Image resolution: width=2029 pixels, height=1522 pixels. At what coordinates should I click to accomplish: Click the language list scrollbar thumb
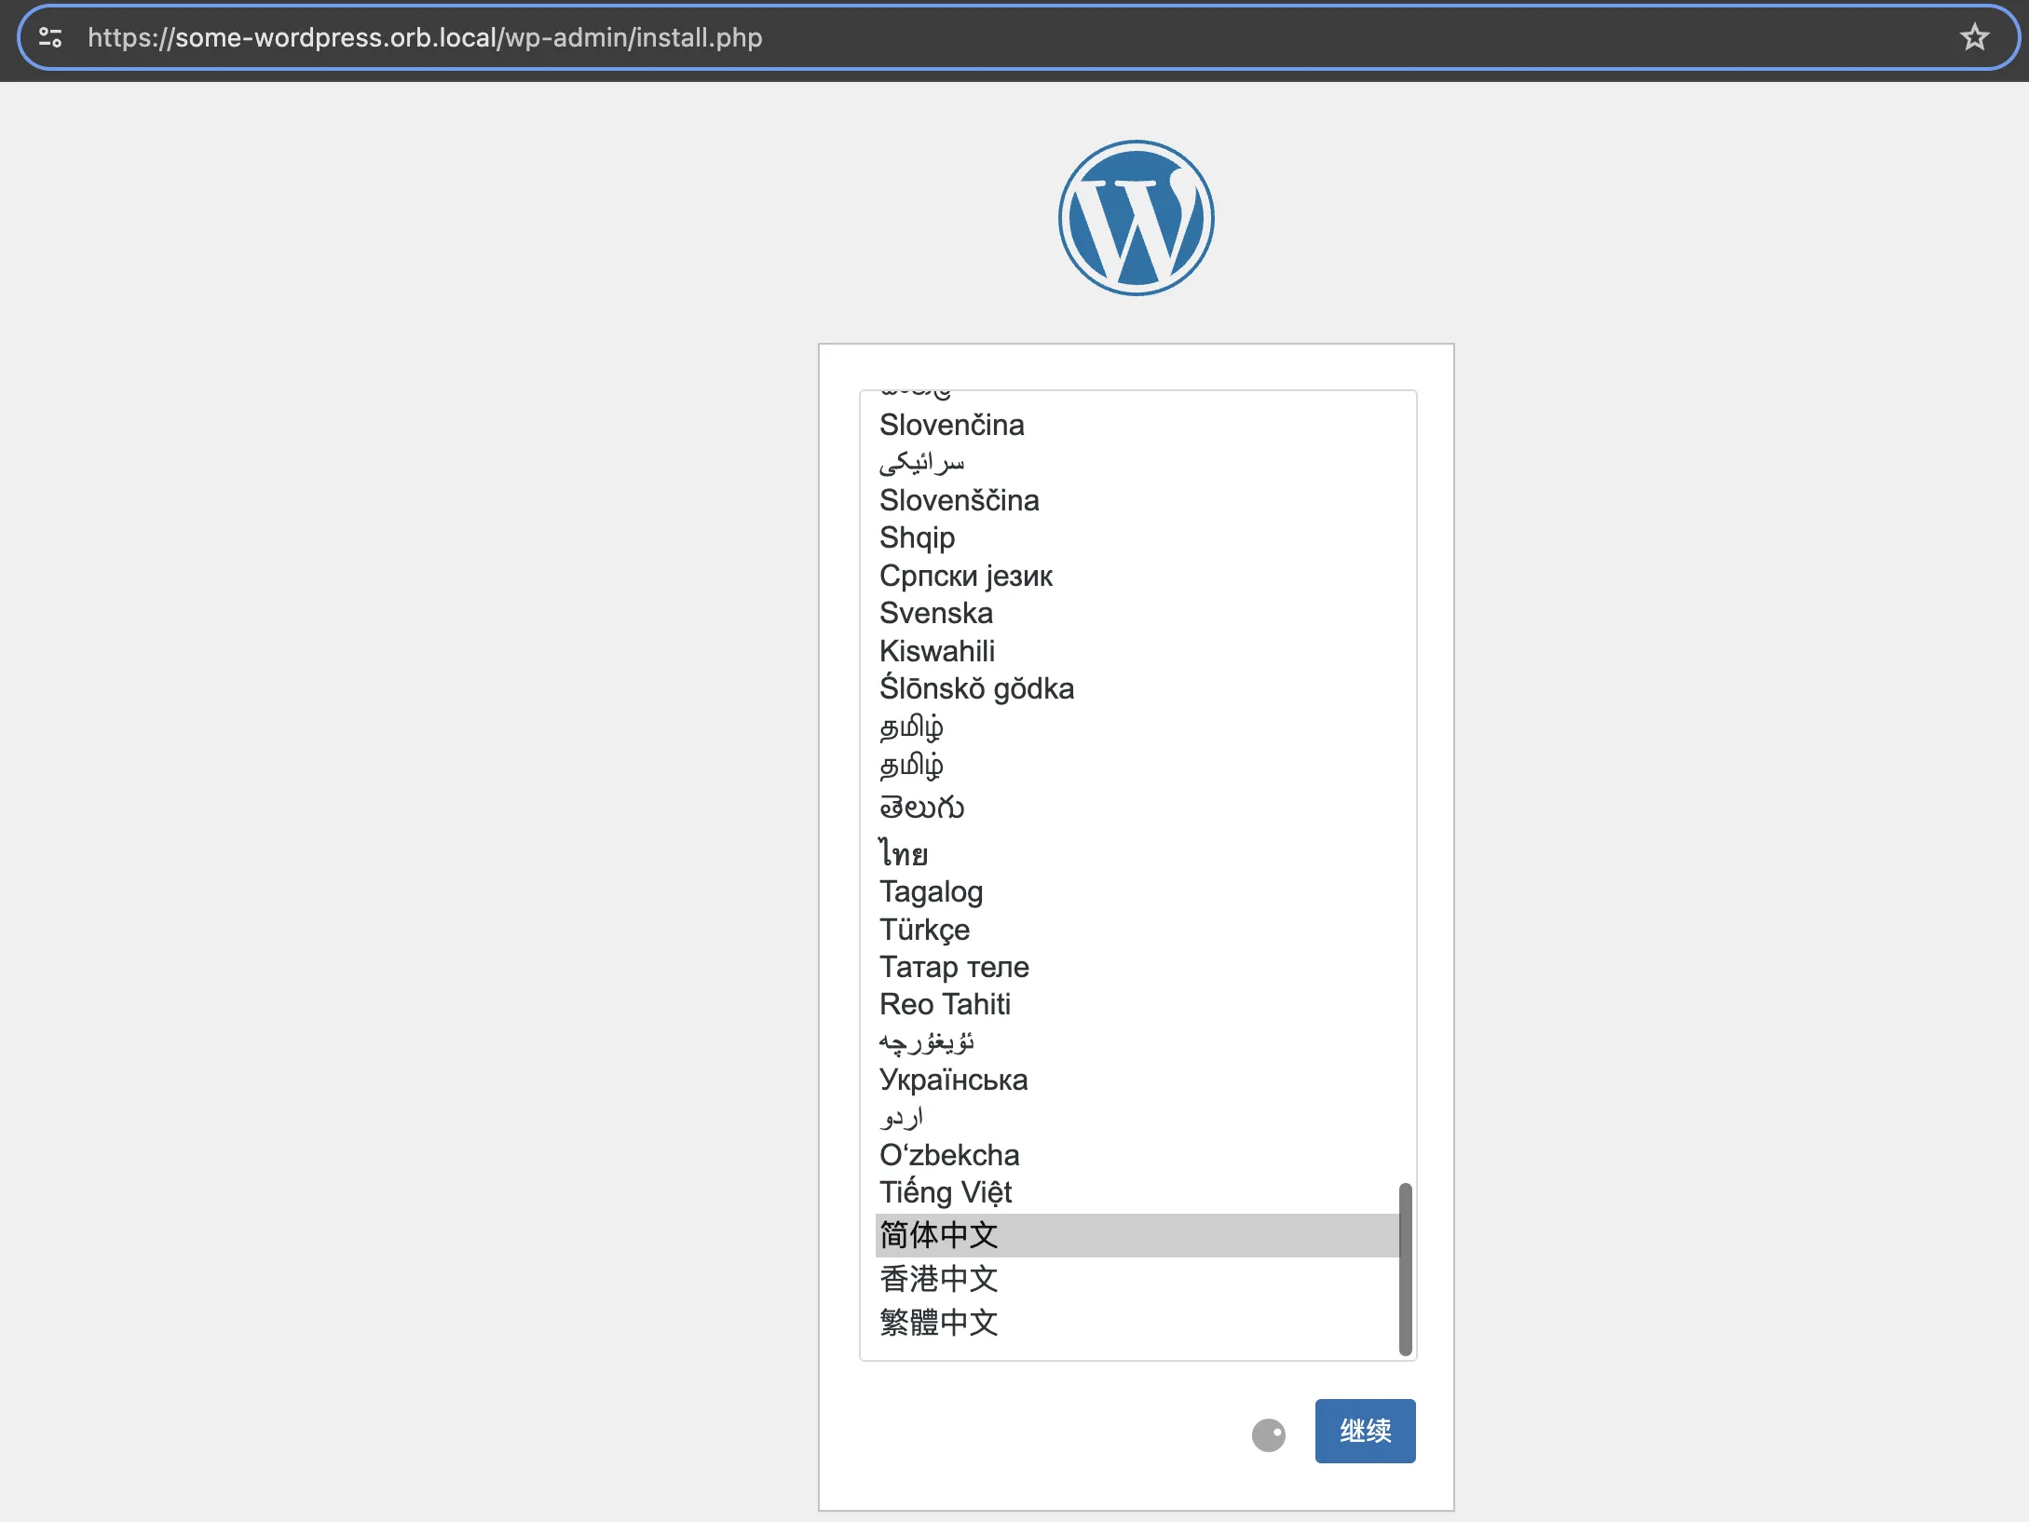pyautogui.click(x=1405, y=1269)
